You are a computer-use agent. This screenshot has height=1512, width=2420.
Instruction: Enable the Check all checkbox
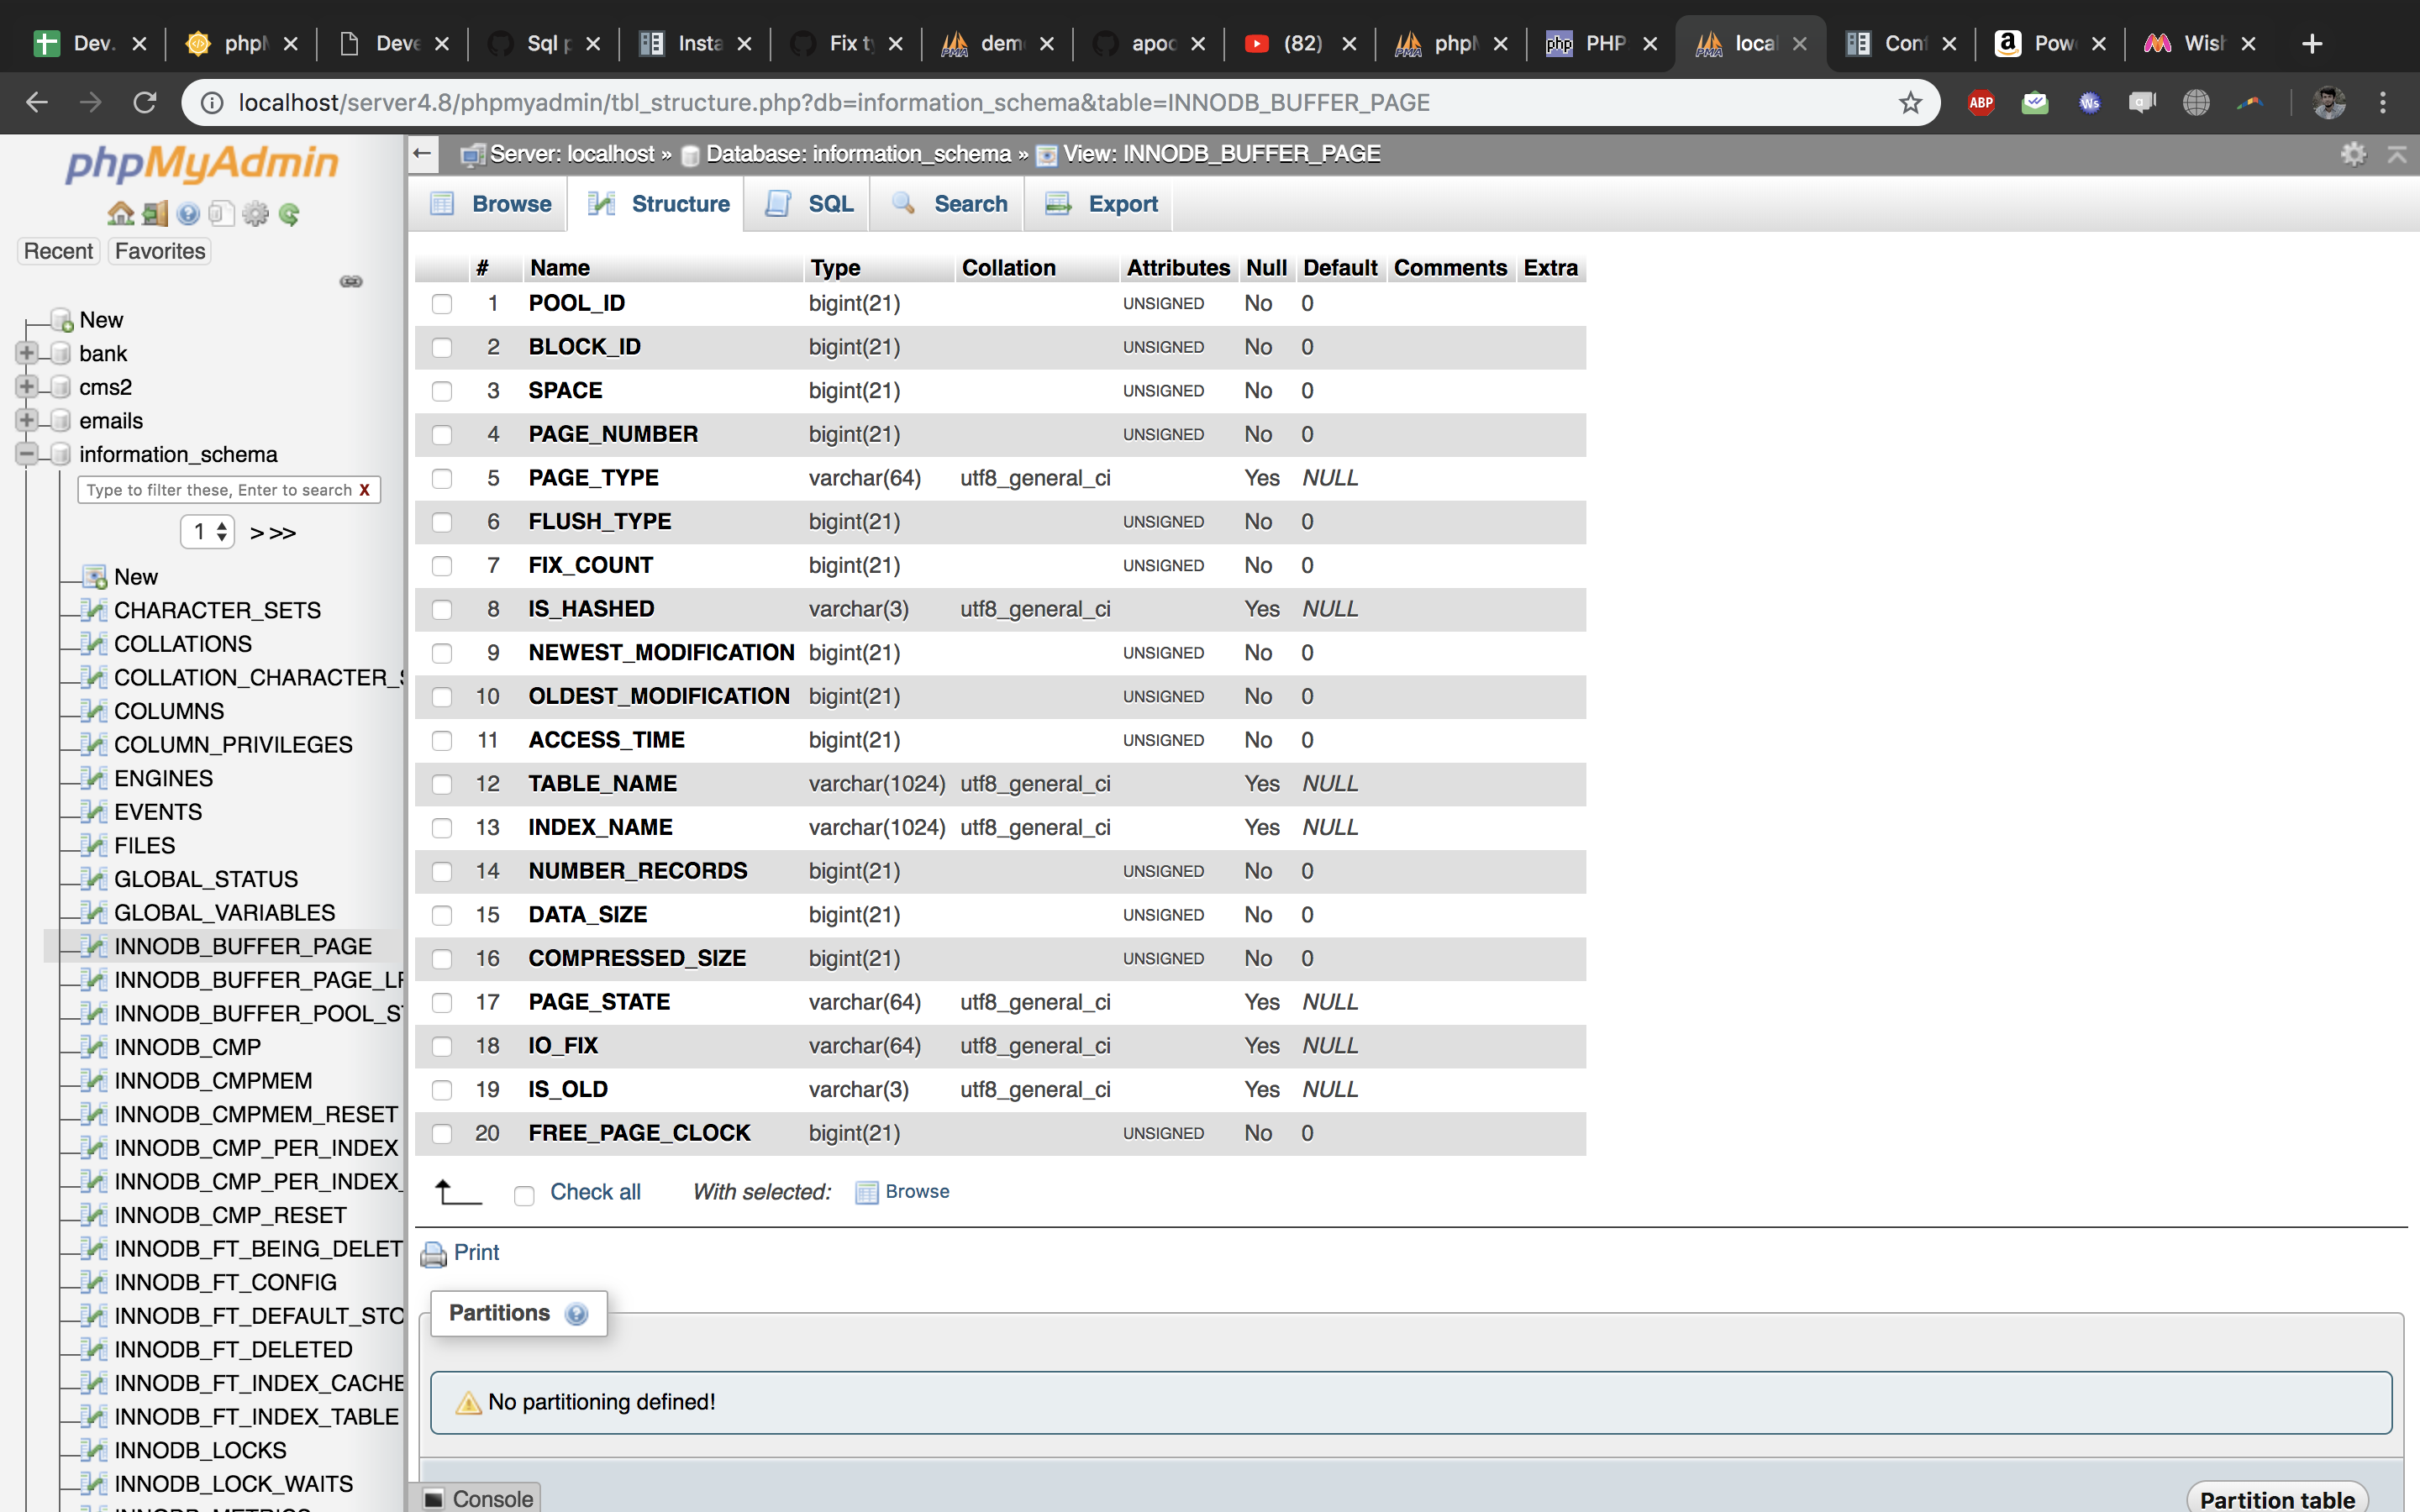[x=524, y=1194]
